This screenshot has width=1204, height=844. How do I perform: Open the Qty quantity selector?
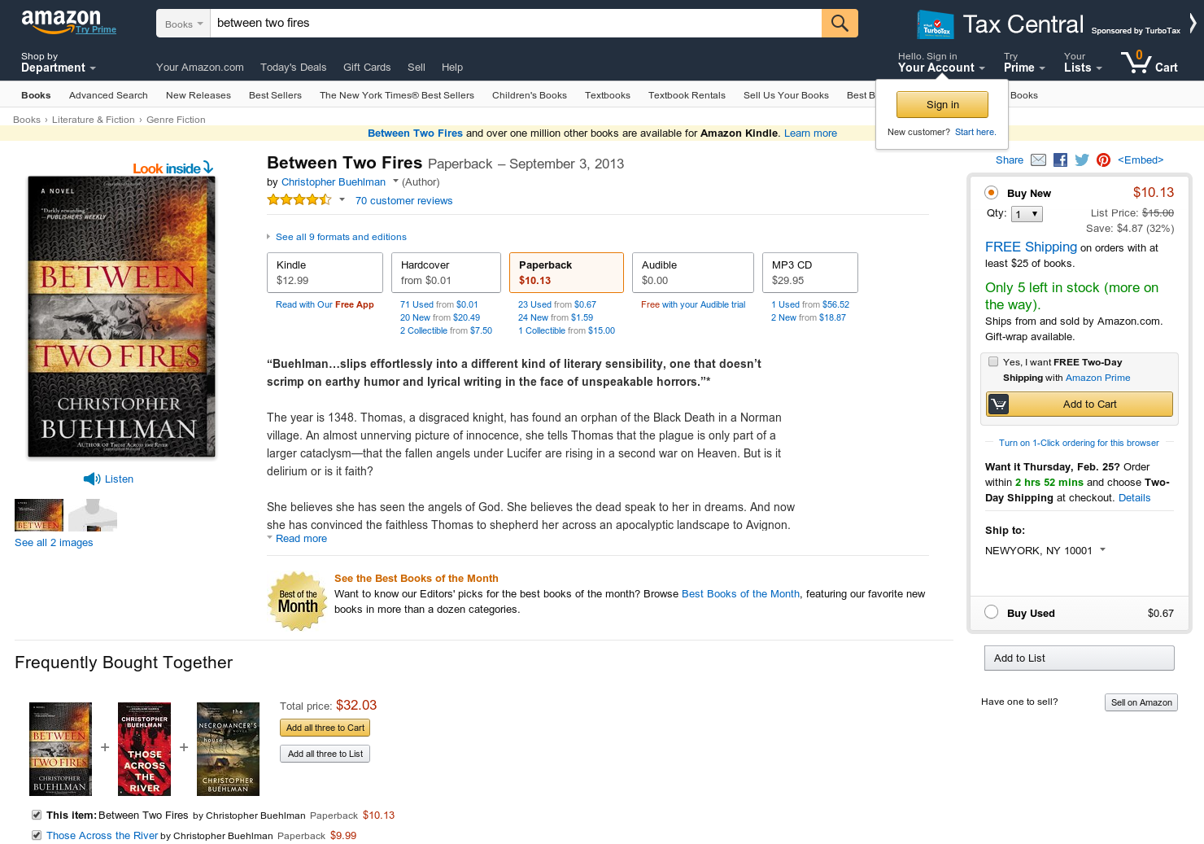point(1027,214)
